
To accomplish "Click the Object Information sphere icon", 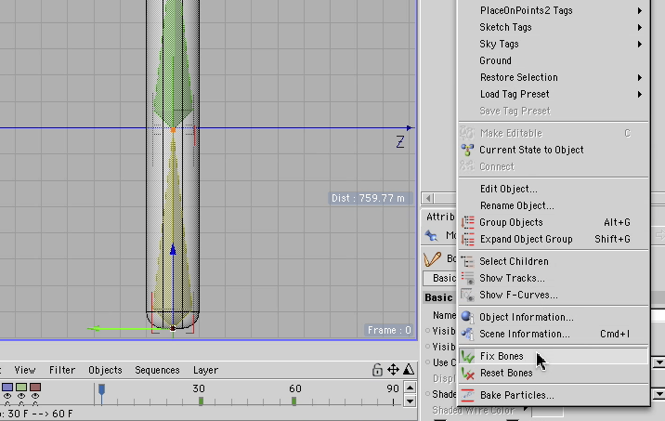I will (x=467, y=317).
